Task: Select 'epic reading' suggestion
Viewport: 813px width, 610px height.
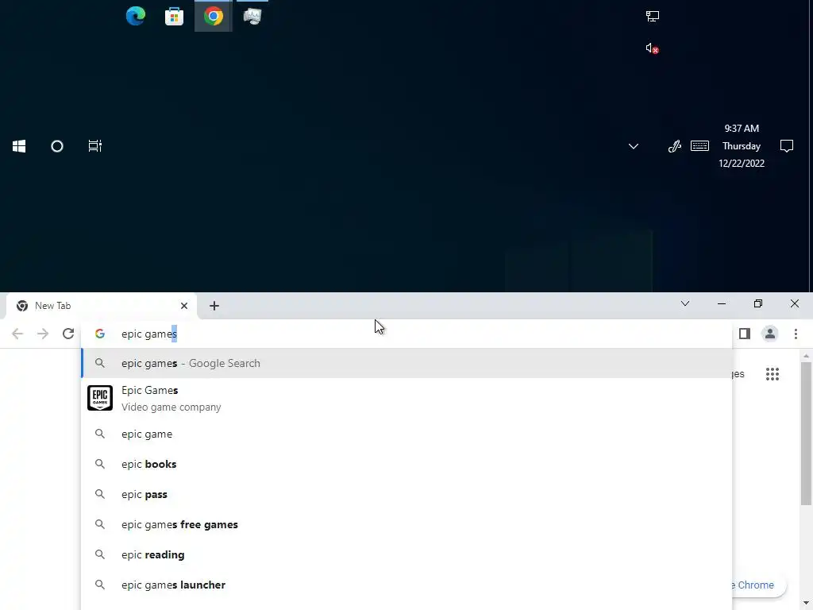Action: (406, 554)
